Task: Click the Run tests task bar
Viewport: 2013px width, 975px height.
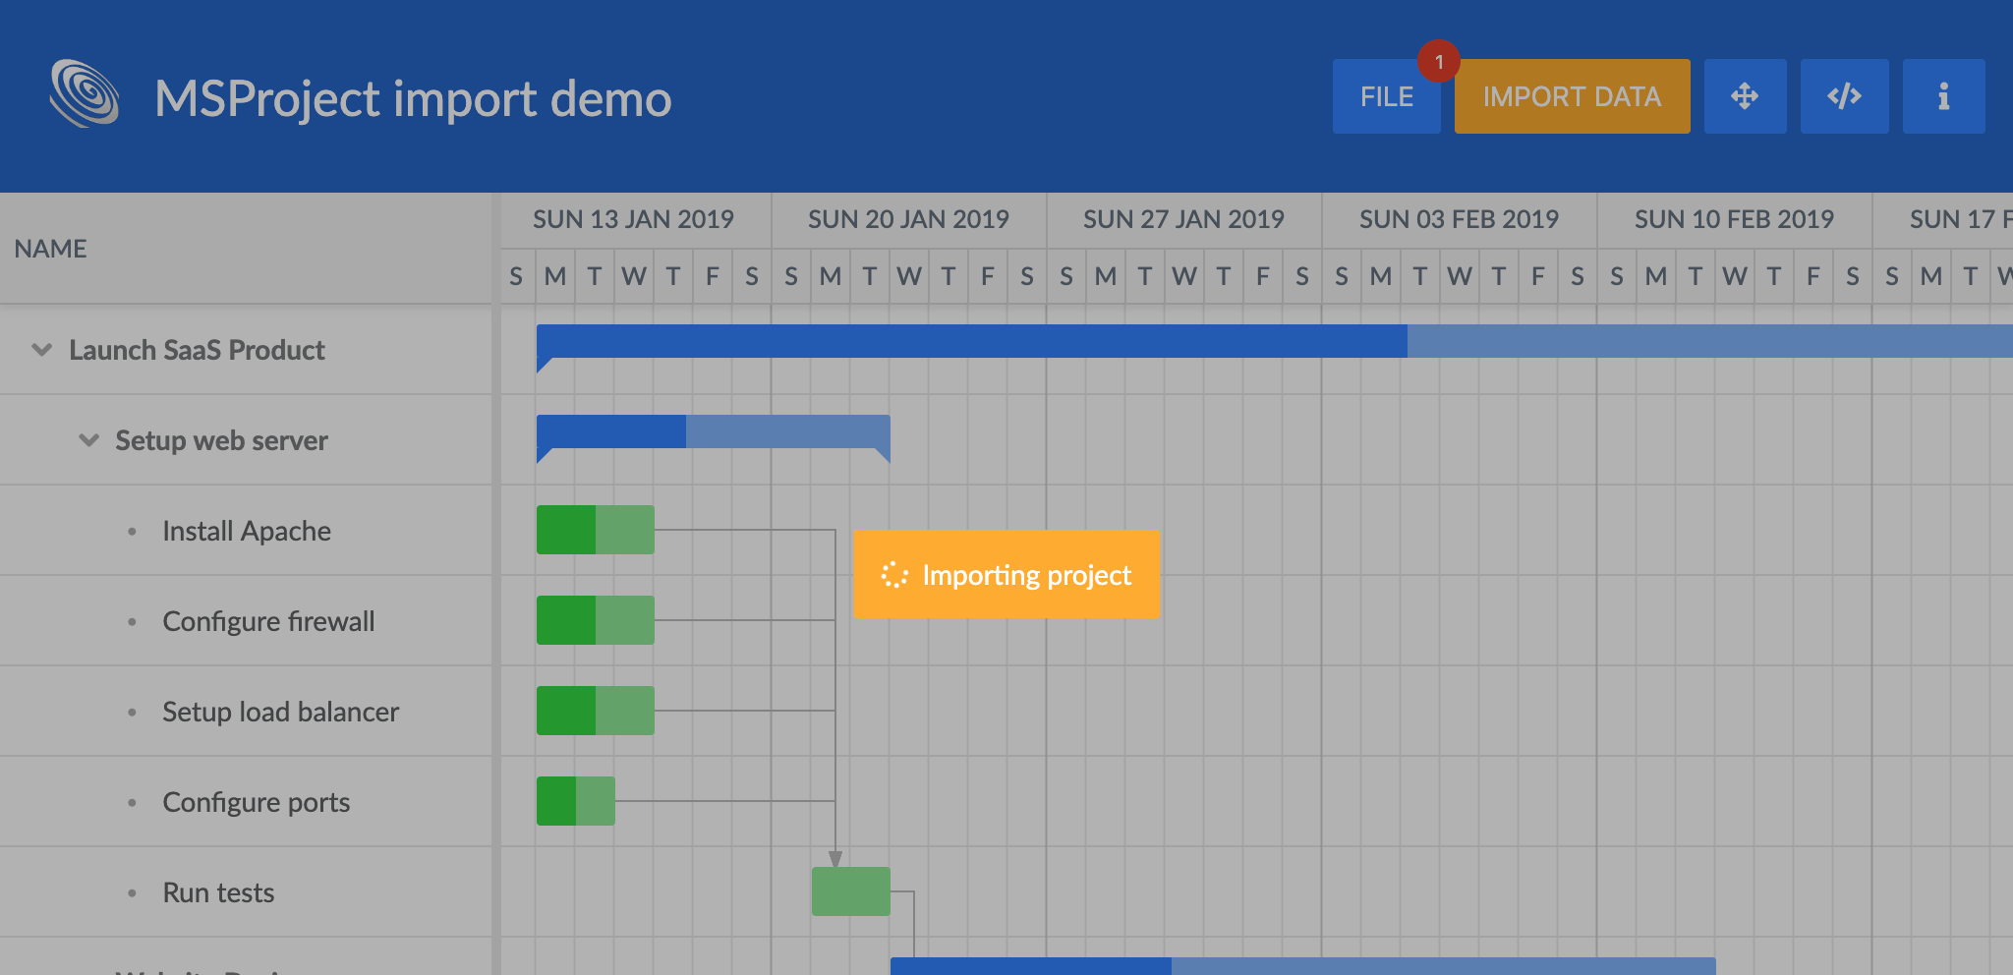Action: coord(850,891)
